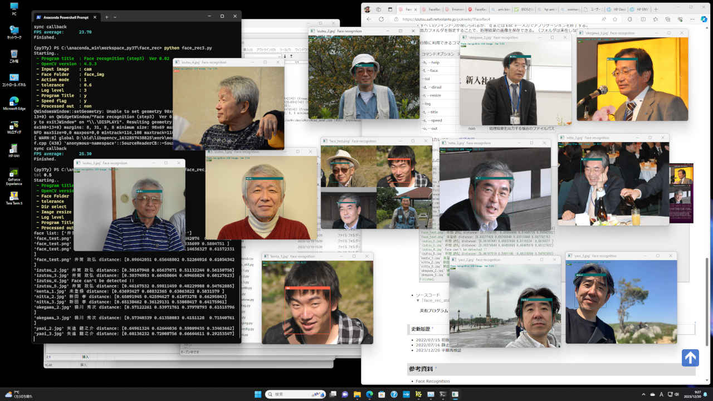Open File Explorer from the taskbar
This screenshot has width=713, height=401.
click(x=357, y=394)
